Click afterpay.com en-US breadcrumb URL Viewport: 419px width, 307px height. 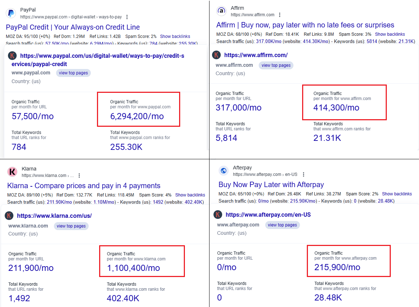tap(265, 174)
